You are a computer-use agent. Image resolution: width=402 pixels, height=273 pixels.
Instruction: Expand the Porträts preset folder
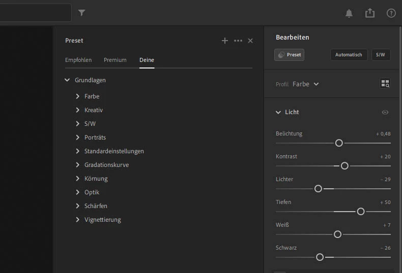point(77,138)
